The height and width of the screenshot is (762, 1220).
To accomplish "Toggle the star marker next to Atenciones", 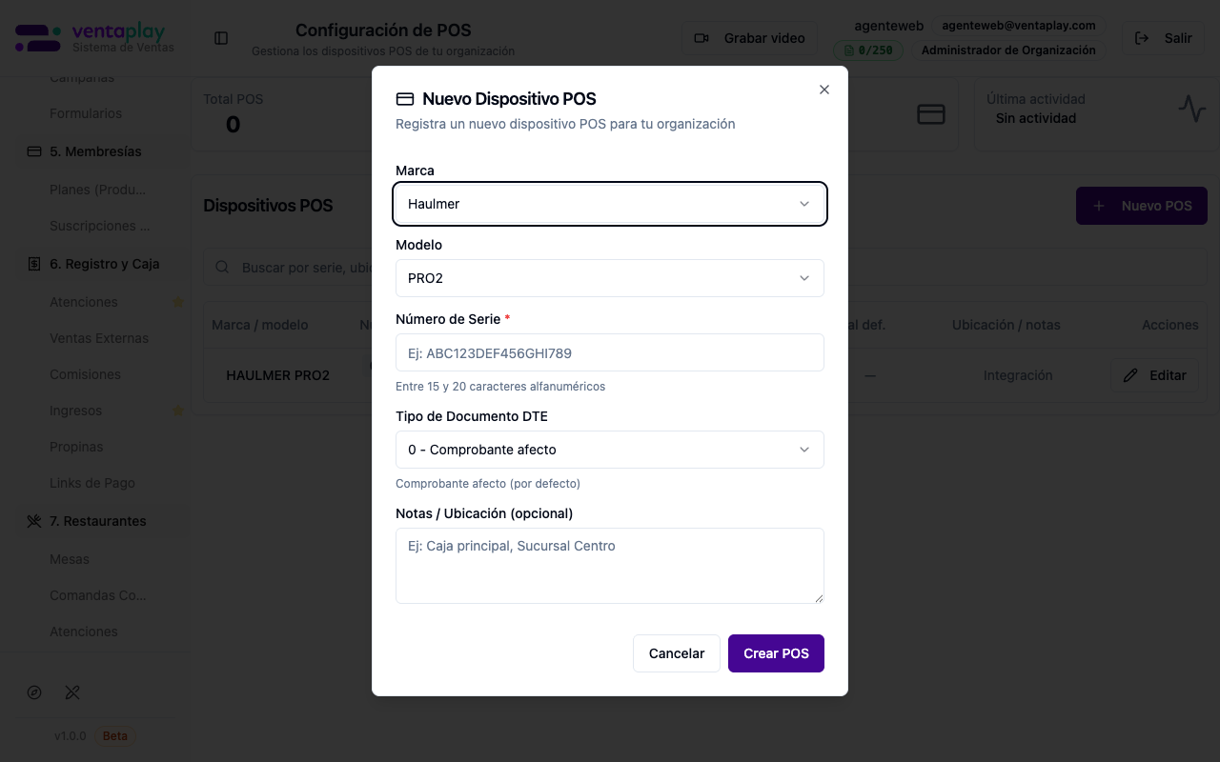I will pos(178,302).
